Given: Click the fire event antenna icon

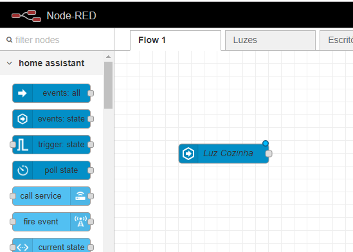Looking at the screenshot, I should tap(80, 222).
